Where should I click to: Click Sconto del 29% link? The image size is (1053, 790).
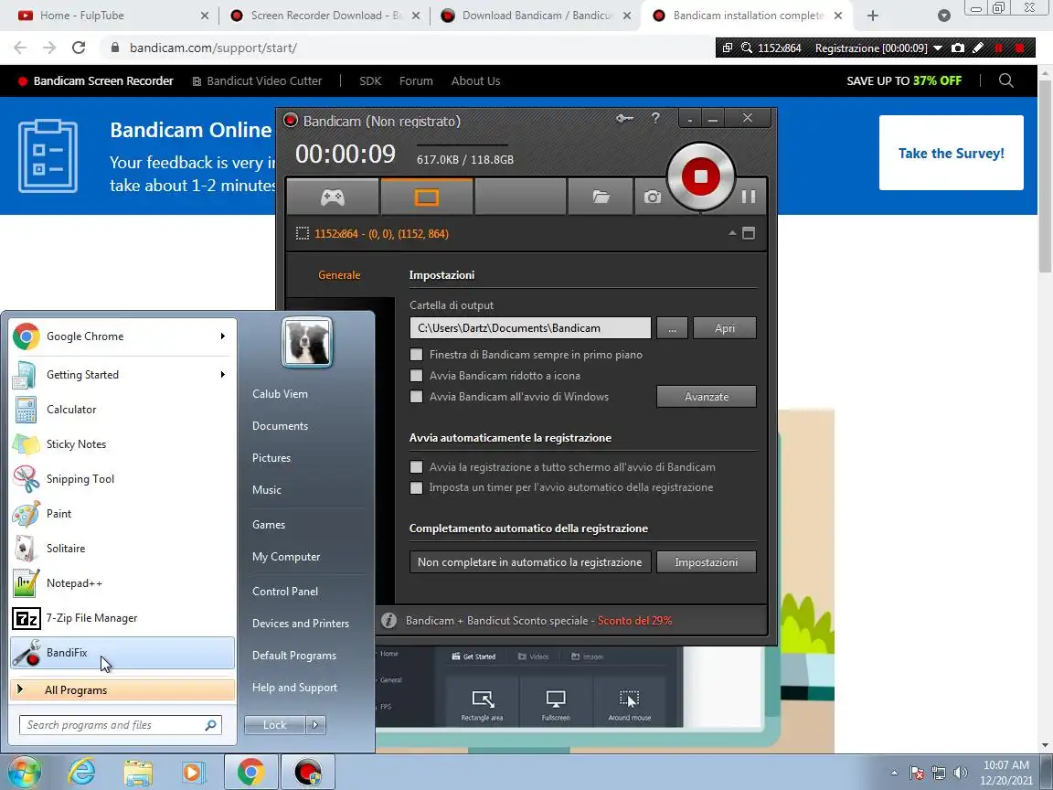pyautogui.click(x=634, y=620)
